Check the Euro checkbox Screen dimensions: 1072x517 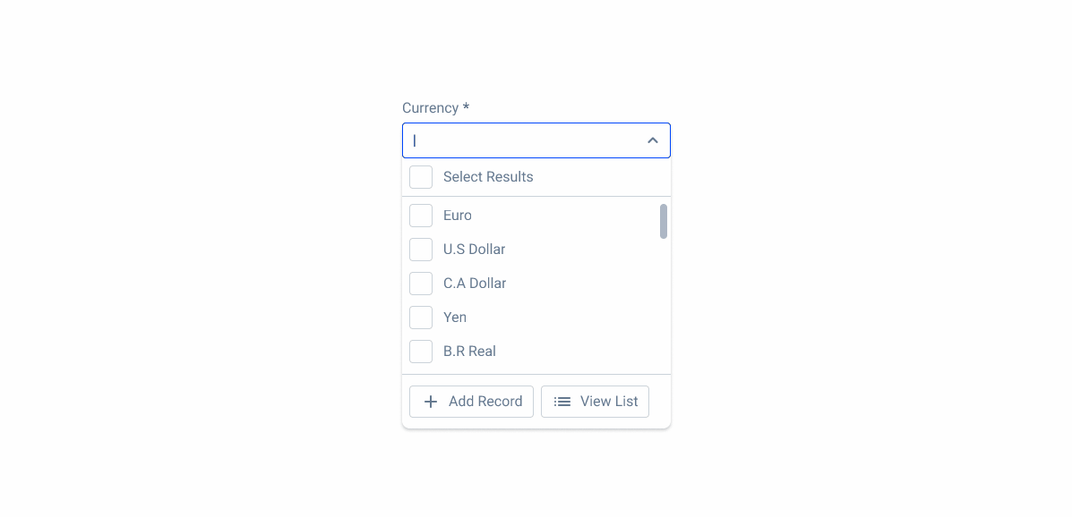(421, 216)
